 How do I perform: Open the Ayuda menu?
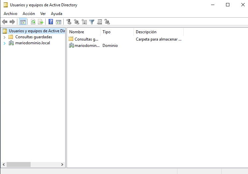pos(57,14)
